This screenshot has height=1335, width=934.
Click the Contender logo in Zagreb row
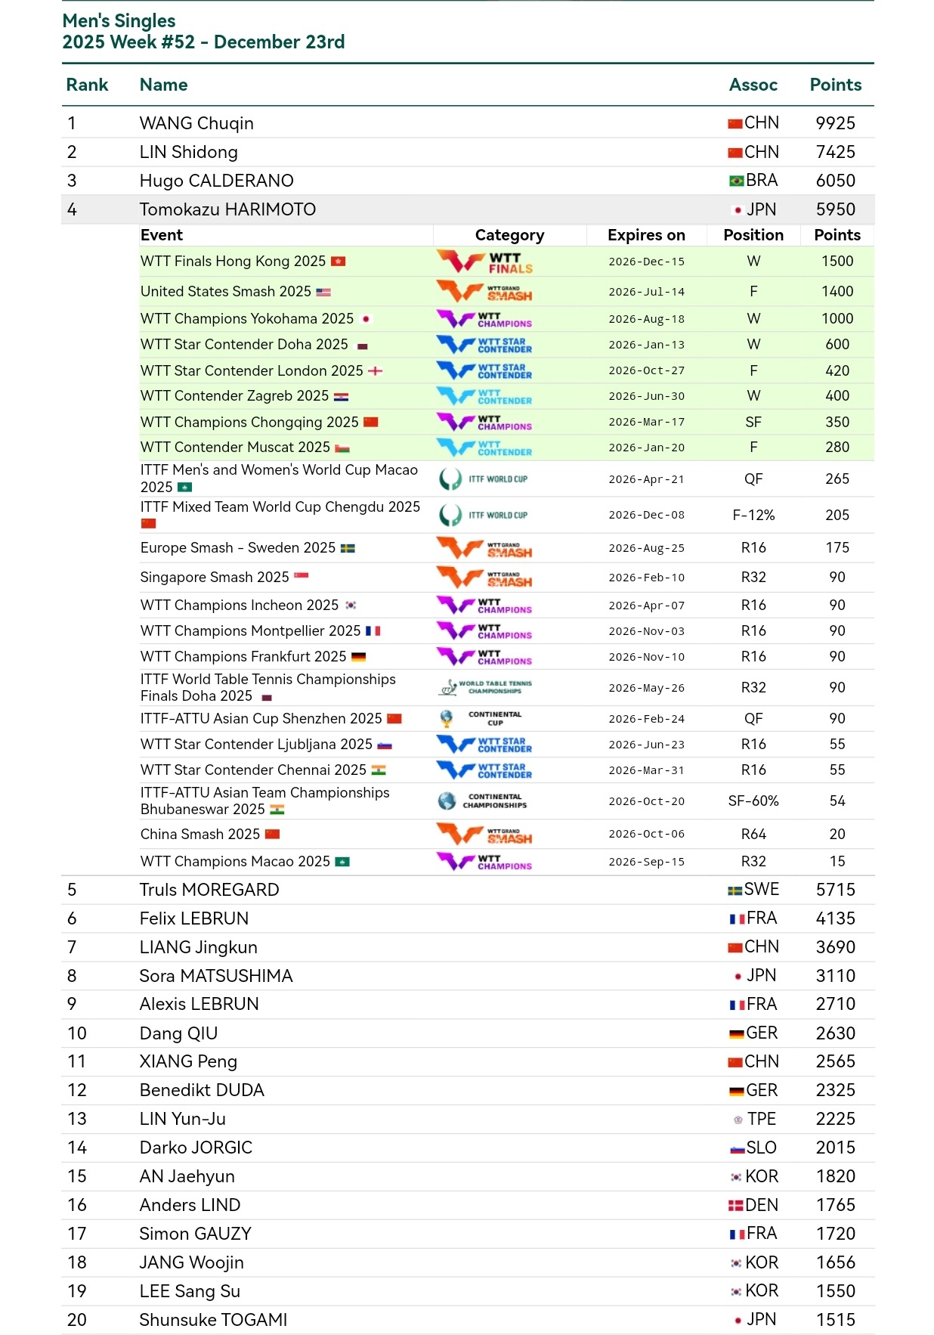[x=484, y=396]
